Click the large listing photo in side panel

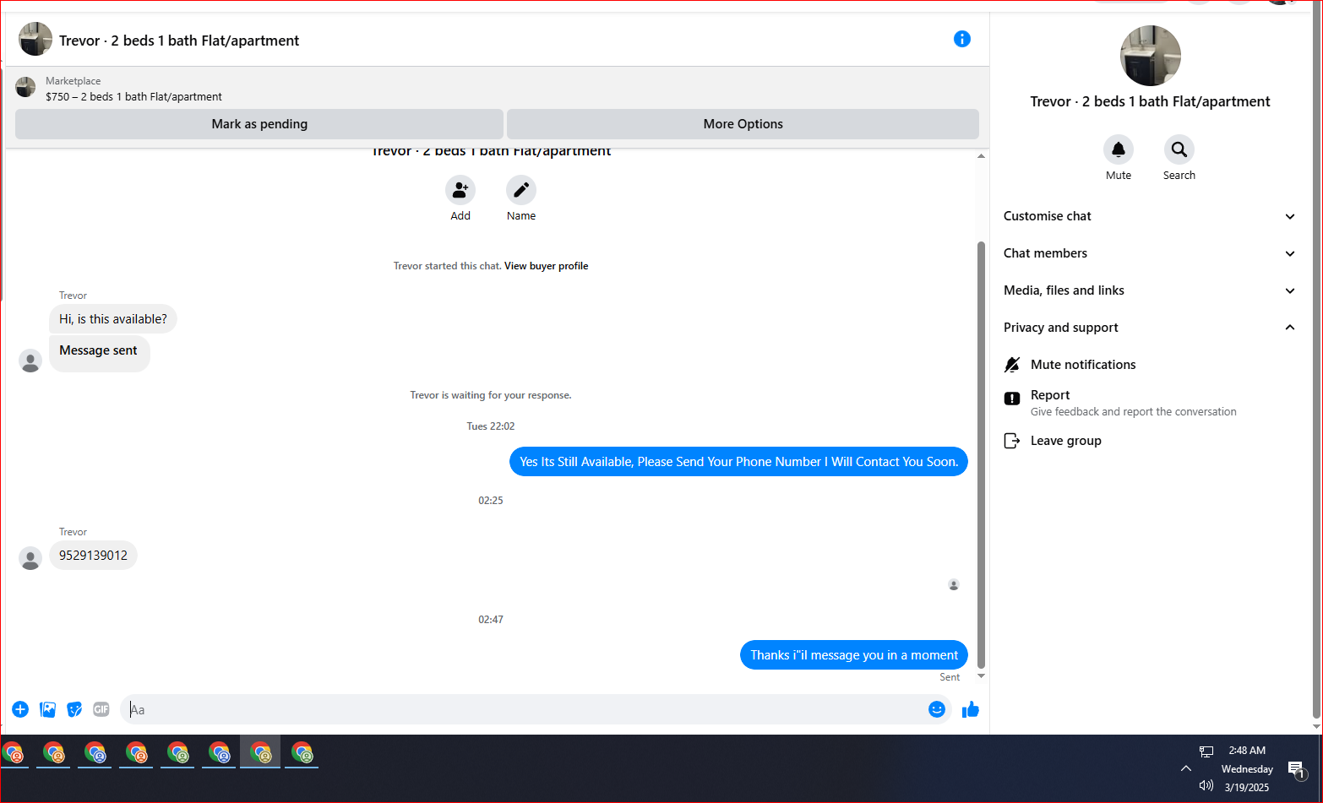click(1151, 56)
